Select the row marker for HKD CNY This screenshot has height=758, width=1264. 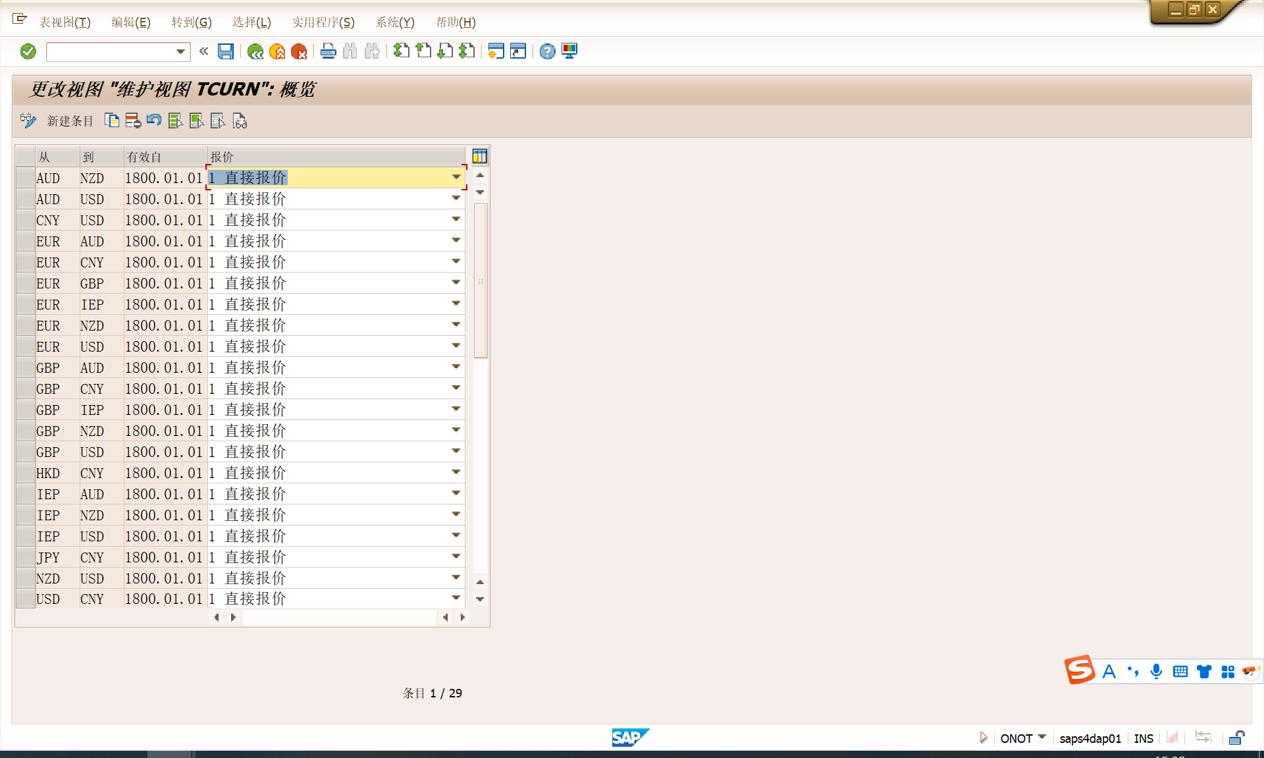pyautogui.click(x=26, y=473)
